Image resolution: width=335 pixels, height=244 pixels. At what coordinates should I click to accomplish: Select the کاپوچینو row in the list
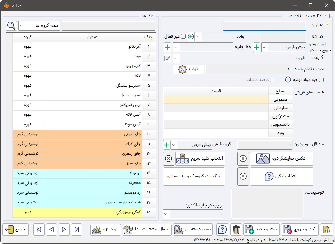[84, 66]
